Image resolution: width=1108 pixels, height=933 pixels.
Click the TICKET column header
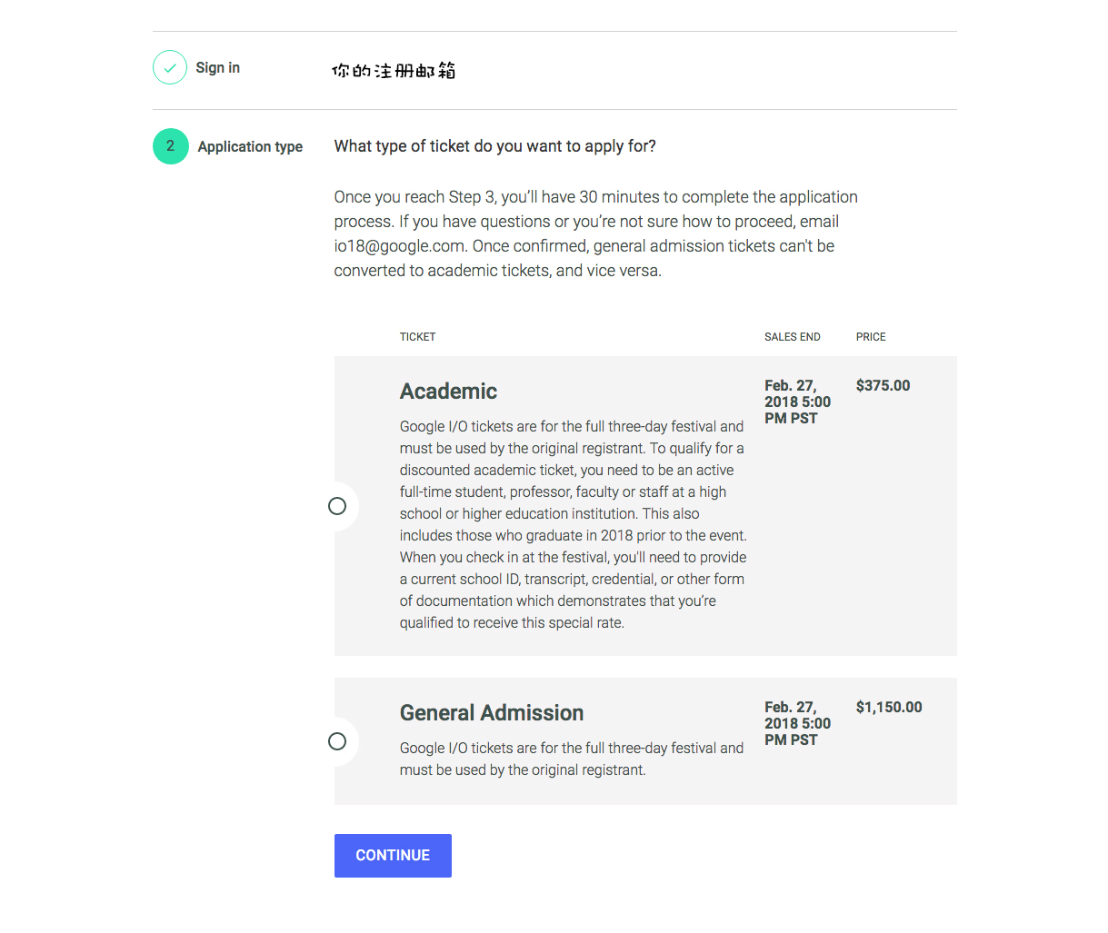(417, 337)
